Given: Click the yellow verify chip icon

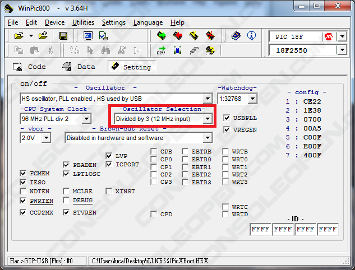Looking at the screenshot, I should click(x=194, y=36).
